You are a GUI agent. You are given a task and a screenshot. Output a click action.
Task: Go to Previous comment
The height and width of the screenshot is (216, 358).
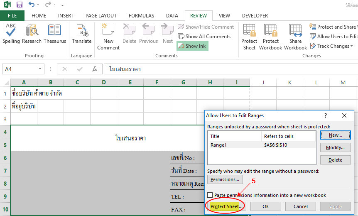pos(148,34)
